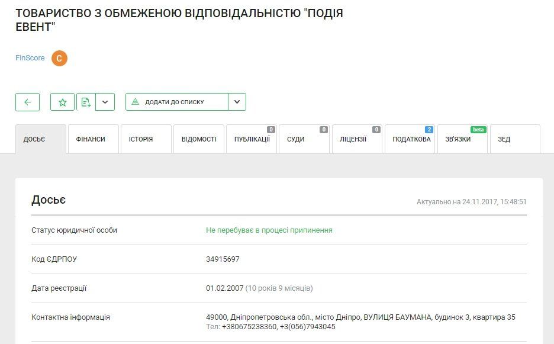Click the orange FinScore C badge

click(x=58, y=58)
